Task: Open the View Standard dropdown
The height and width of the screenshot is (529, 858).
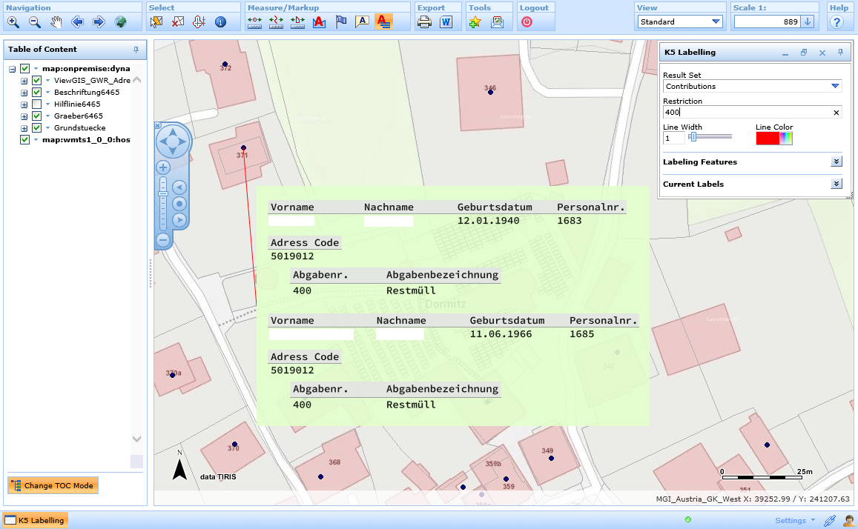Action: [716, 22]
